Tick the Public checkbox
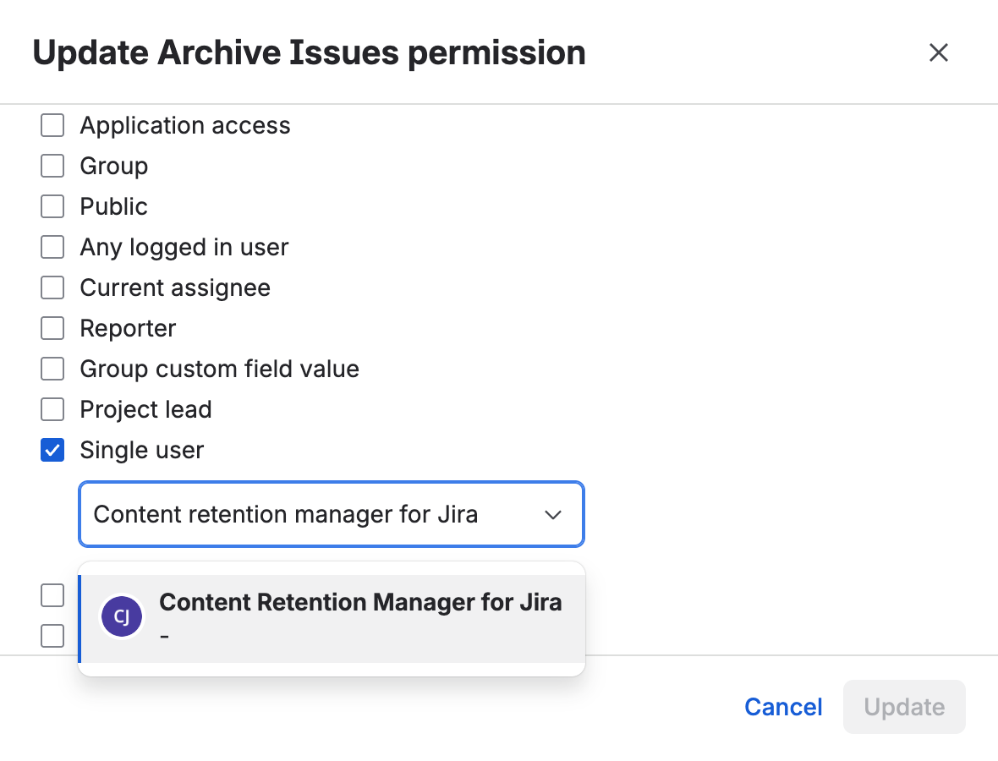Screen dimensions: 998x761 52,207
